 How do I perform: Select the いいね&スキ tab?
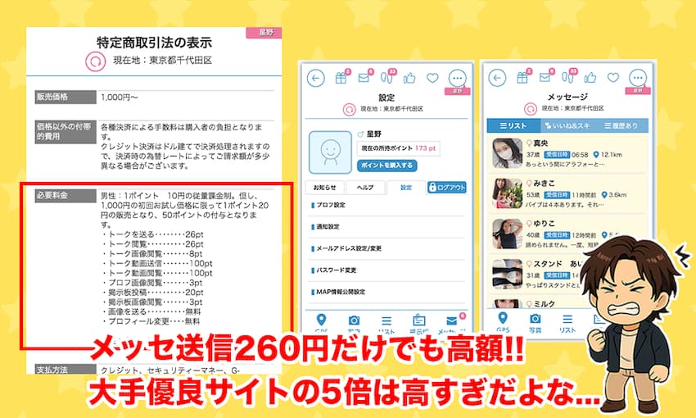(x=567, y=126)
